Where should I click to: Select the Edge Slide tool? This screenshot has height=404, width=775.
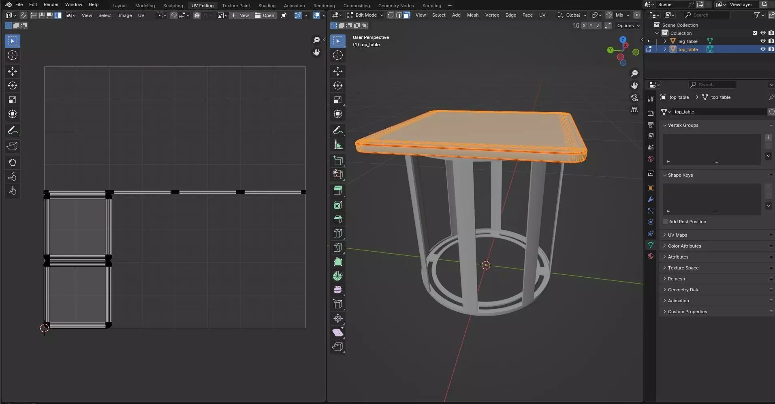338,304
